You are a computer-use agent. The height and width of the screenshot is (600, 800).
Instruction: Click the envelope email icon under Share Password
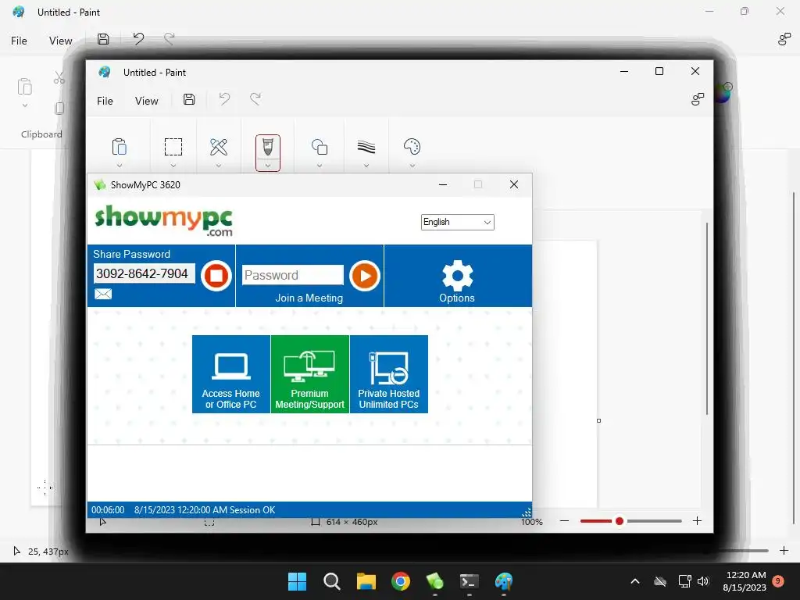tap(103, 294)
